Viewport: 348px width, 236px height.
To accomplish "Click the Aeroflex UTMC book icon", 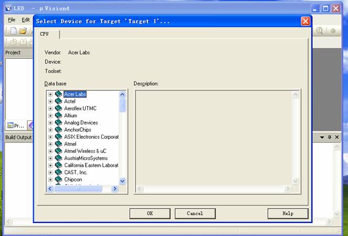I will [58, 108].
